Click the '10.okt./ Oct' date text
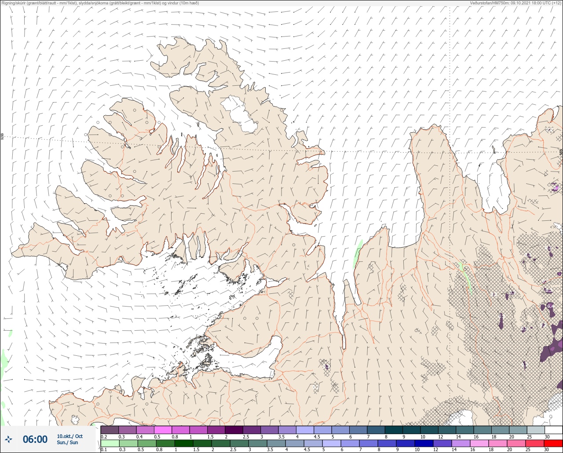 (69, 436)
